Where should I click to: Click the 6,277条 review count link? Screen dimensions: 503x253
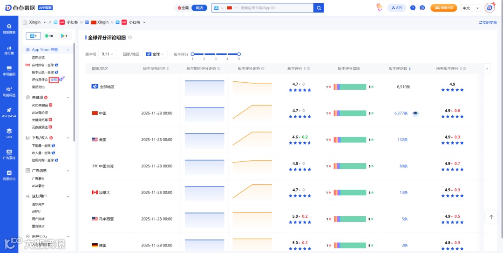401,113
